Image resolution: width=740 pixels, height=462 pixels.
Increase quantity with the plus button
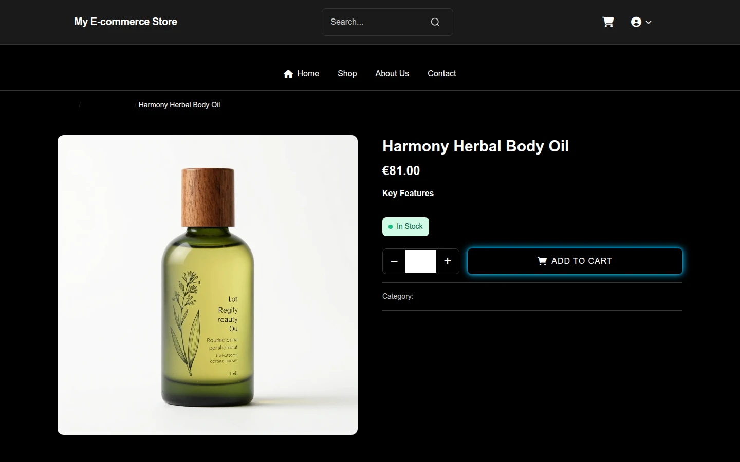pyautogui.click(x=448, y=261)
